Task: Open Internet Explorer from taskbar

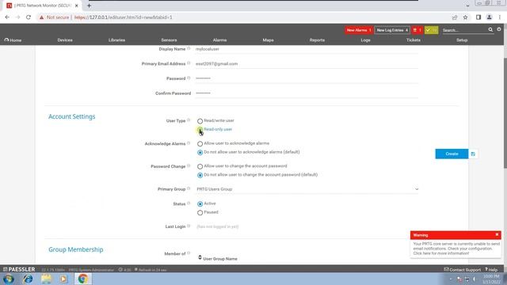Action: tap(28, 279)
